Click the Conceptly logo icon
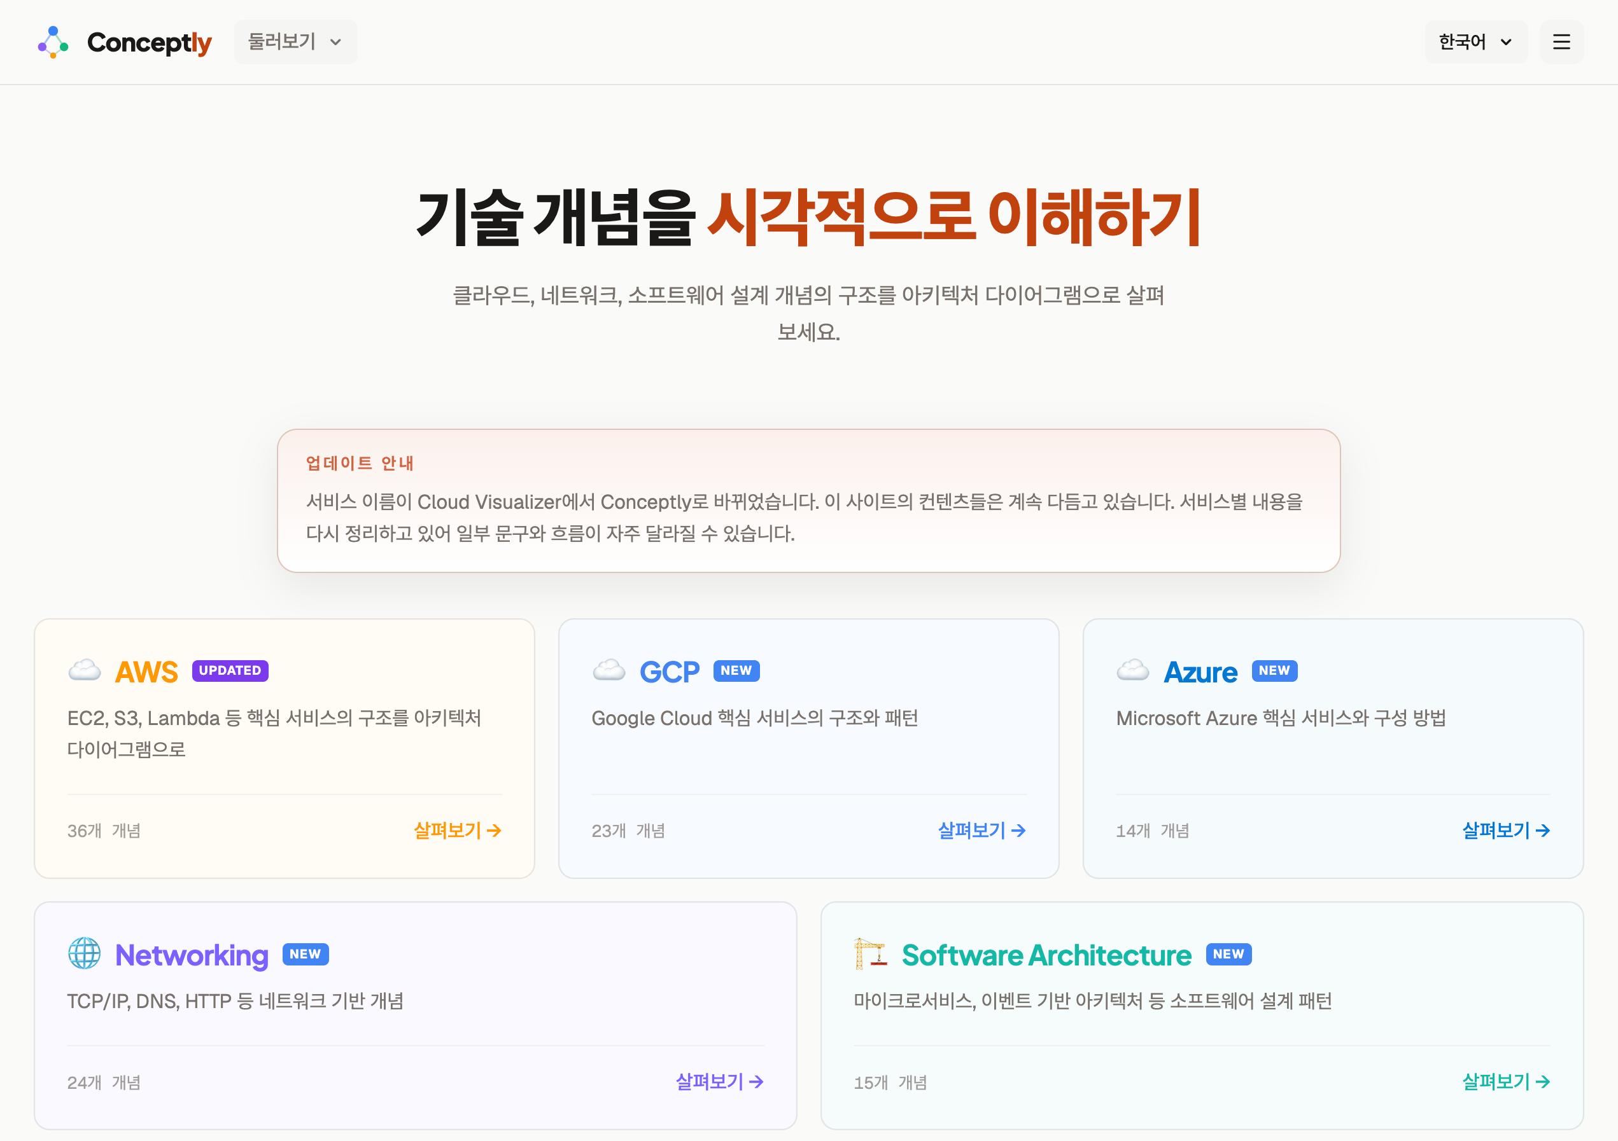The width and height of the screenshot is (1618, 1141). 53,42
